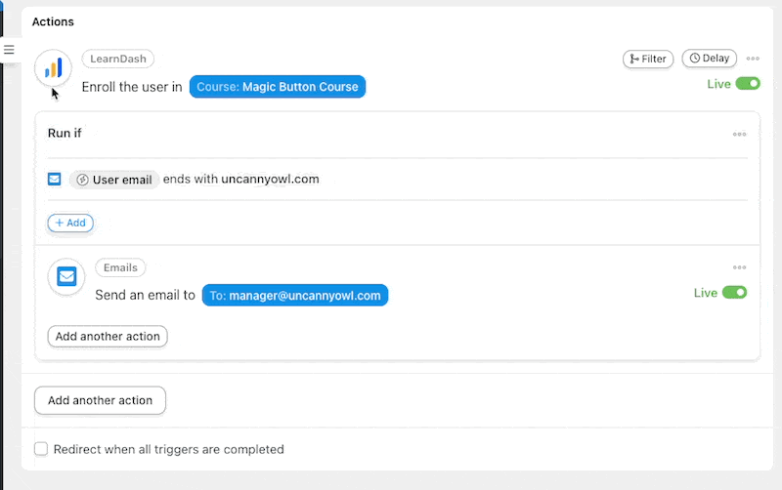Check Redirect when all triggers are completed
Screen dimensions: 782x490
tap(41, 449)
